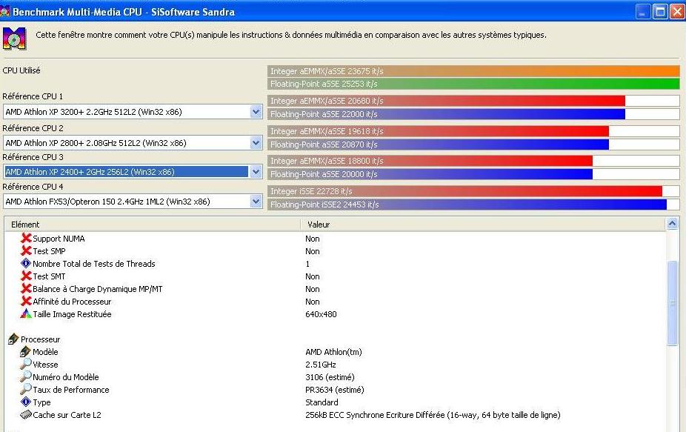The width and height of the screenshot is (686, 432).
Task: Open the Référence CPU 1 dropdown arrow
Action: [x=256, y=112]
